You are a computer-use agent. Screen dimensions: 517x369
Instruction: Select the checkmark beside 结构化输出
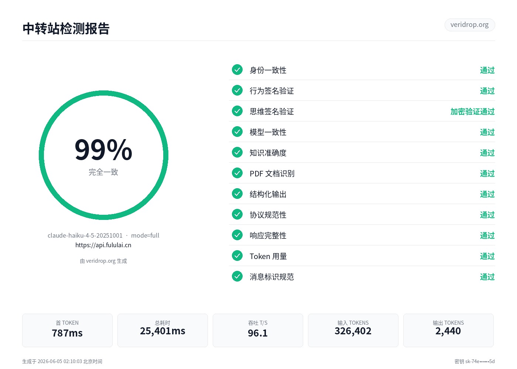pyautogui.click(x=237, y=193)
